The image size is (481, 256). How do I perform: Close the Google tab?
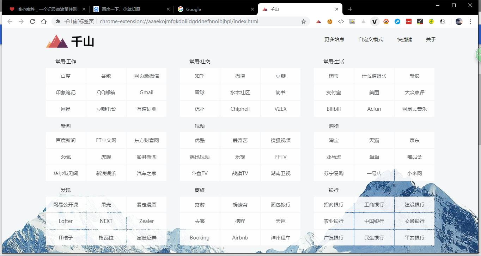pos(252,9)
